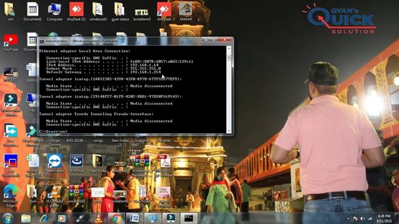This screenshot has height=224, width=399.
Task: Click the 'Link-local IPv6 Address' line in cmd
Action: (120, 62)
